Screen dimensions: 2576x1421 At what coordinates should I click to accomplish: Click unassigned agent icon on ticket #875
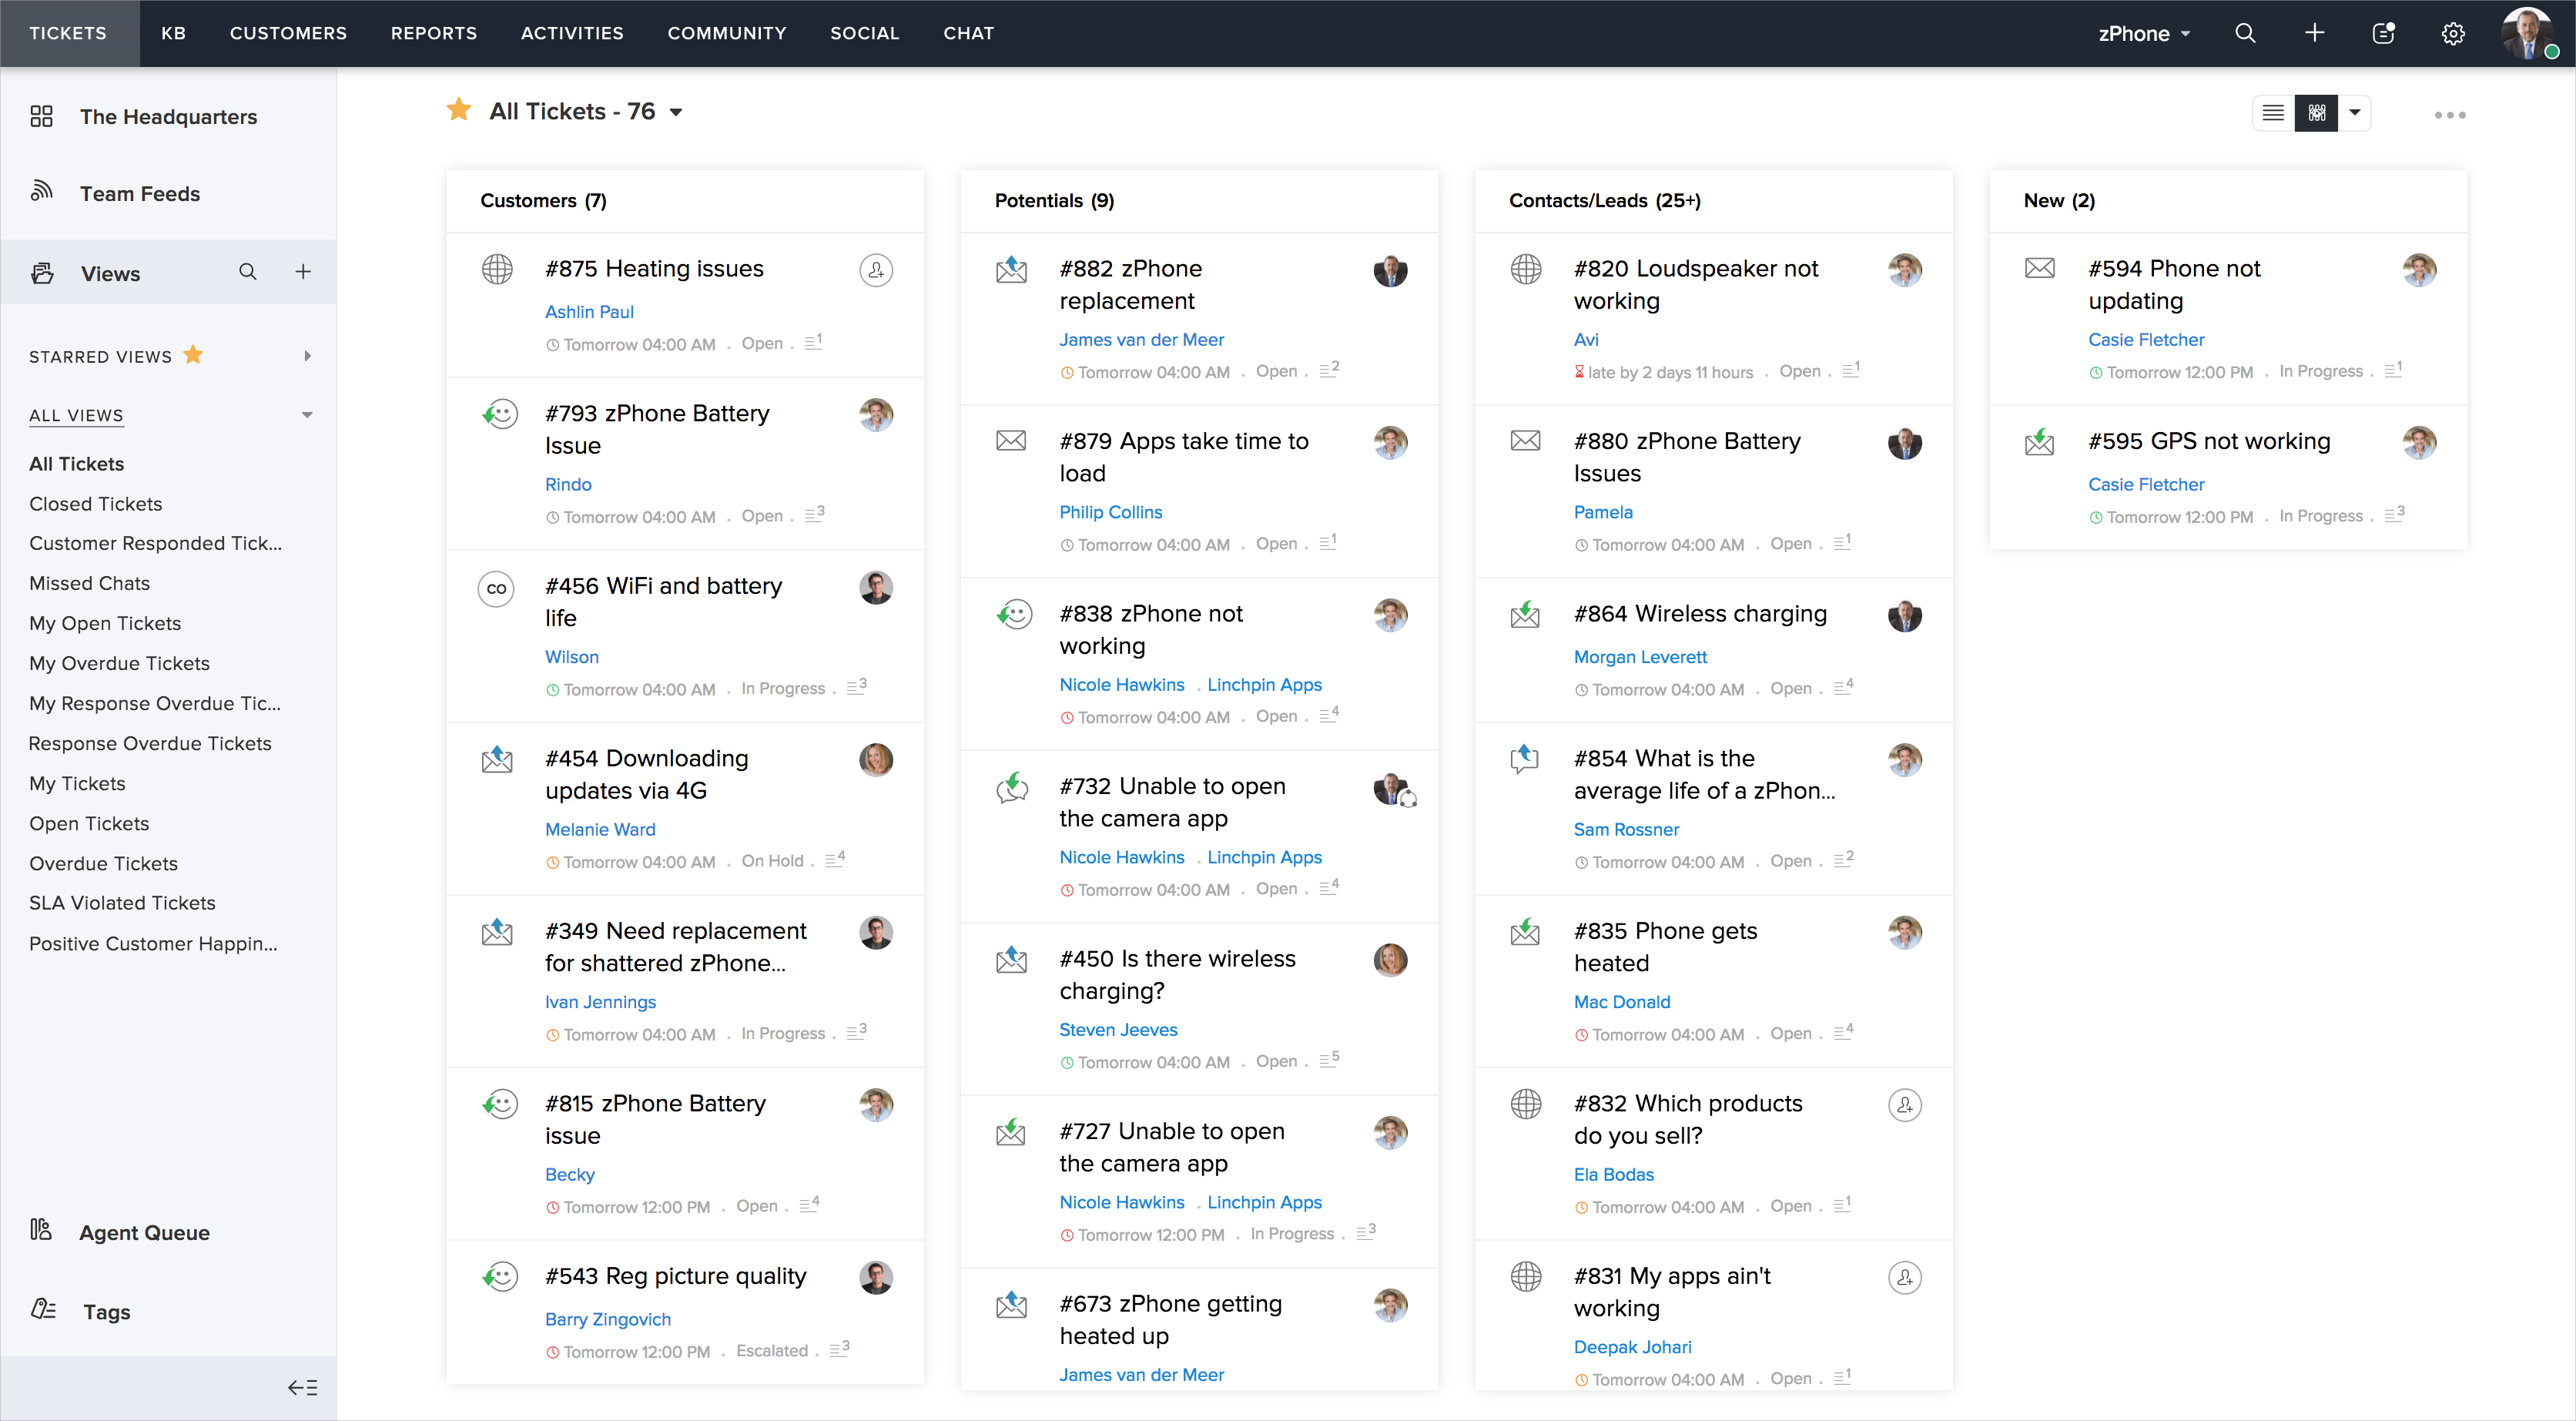click(876, 270)
